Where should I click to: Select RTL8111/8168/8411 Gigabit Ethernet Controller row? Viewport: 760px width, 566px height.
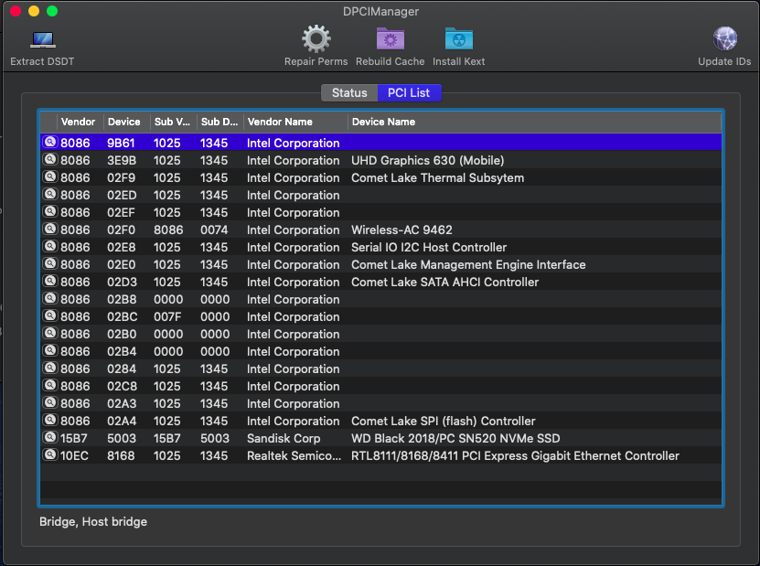coord(381,456)
